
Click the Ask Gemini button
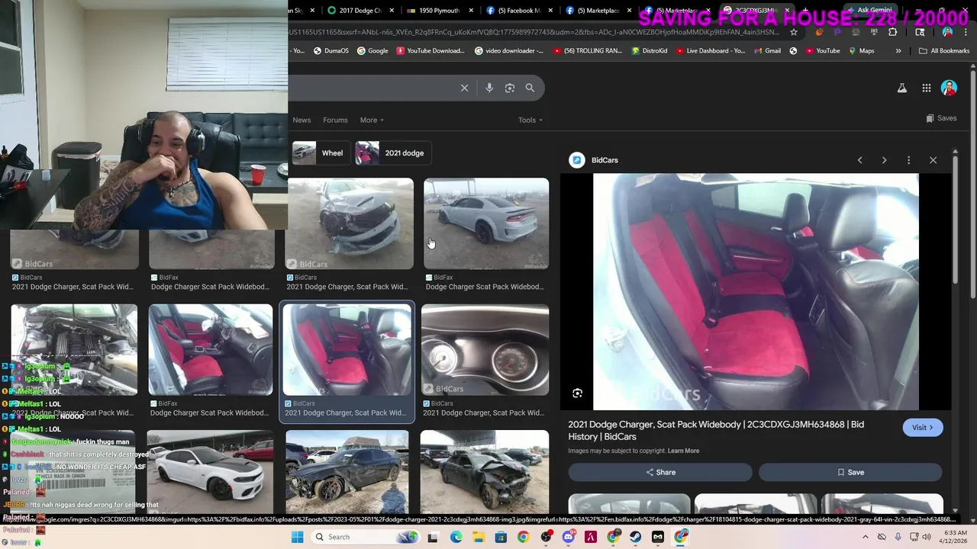[x=869, y=10]
